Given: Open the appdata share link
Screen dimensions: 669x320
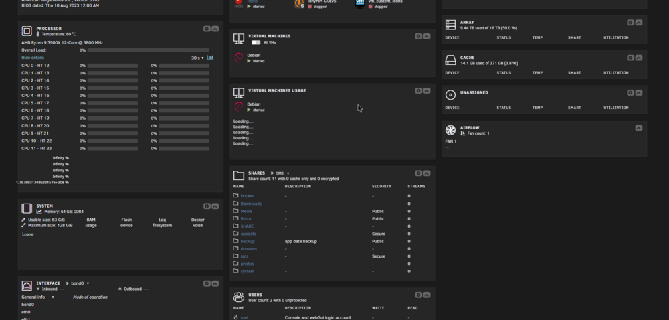Looking at the screenshot, I should coord(248,234).
